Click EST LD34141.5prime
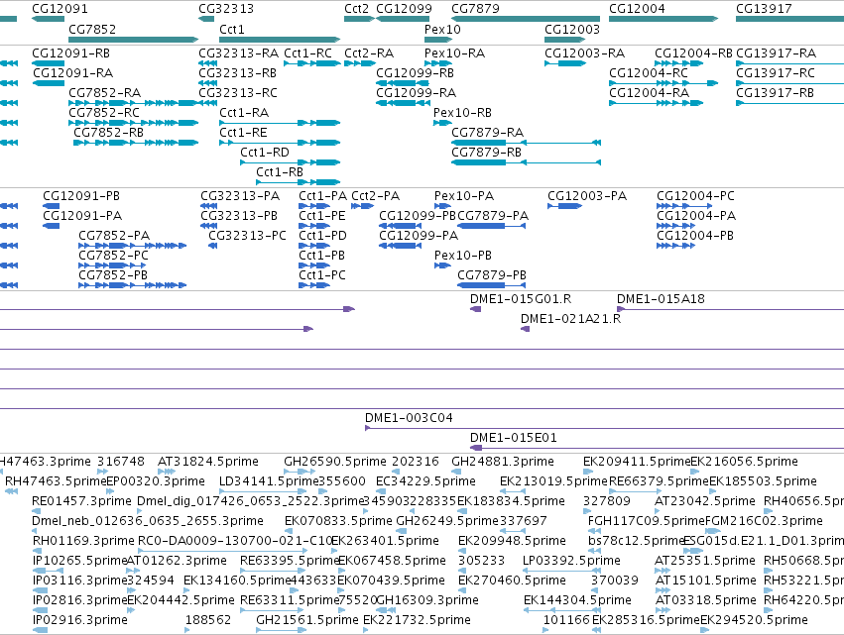The image size is (844, 635). [263, 491]
